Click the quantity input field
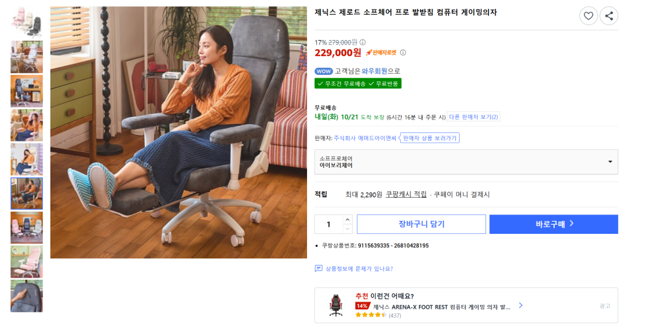The image size is (662, 332). [329, 224]
